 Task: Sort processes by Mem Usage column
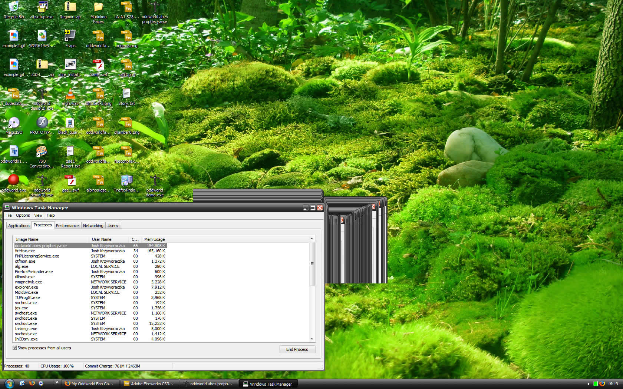click(x=154, y=239)
